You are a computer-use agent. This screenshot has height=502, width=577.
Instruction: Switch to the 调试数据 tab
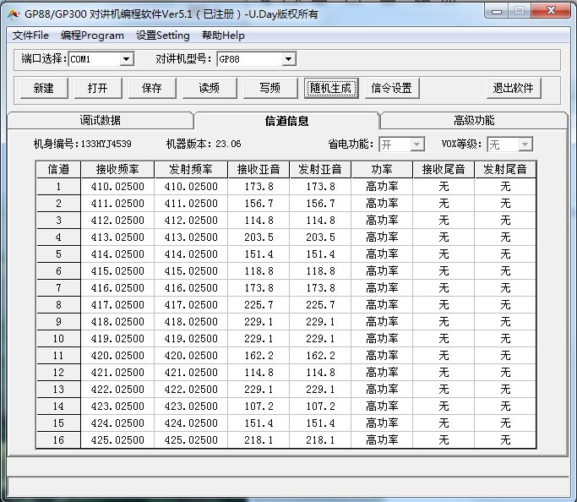coord(100,120)
